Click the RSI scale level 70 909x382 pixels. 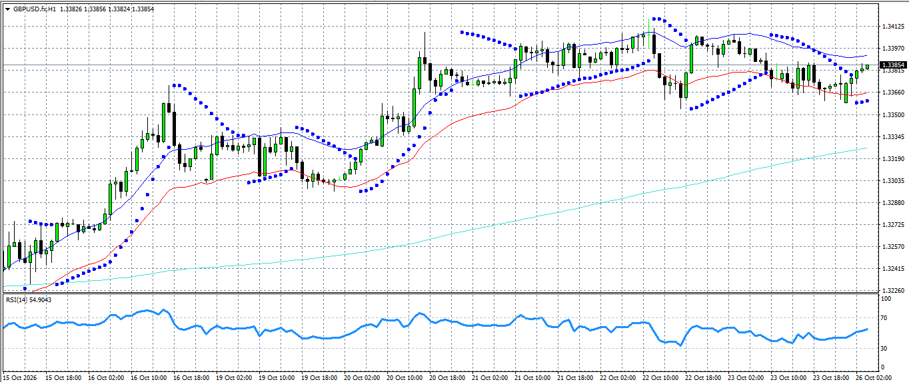point(885,318)
